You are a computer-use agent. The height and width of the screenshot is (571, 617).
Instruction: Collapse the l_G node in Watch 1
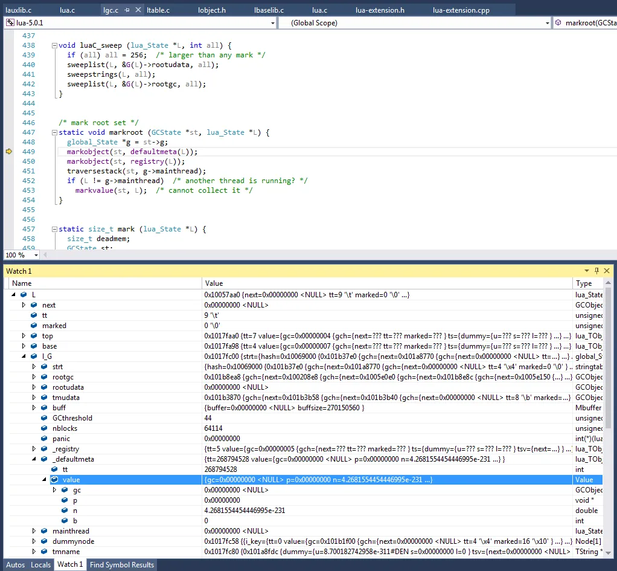pyautogui.click(x=24, y=356)
